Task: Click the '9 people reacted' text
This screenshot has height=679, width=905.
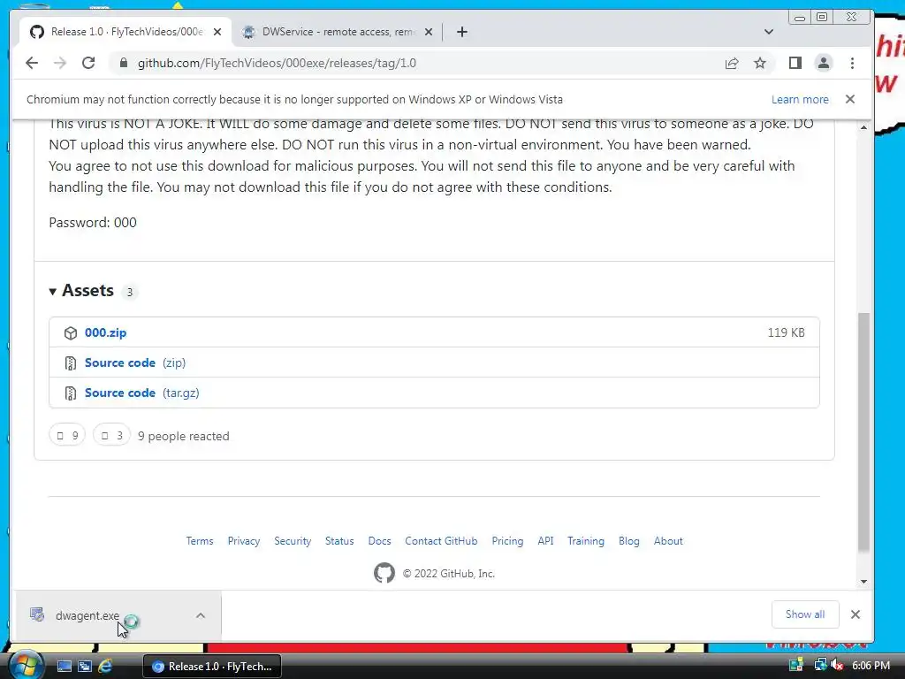Action: tap(184, 436)
